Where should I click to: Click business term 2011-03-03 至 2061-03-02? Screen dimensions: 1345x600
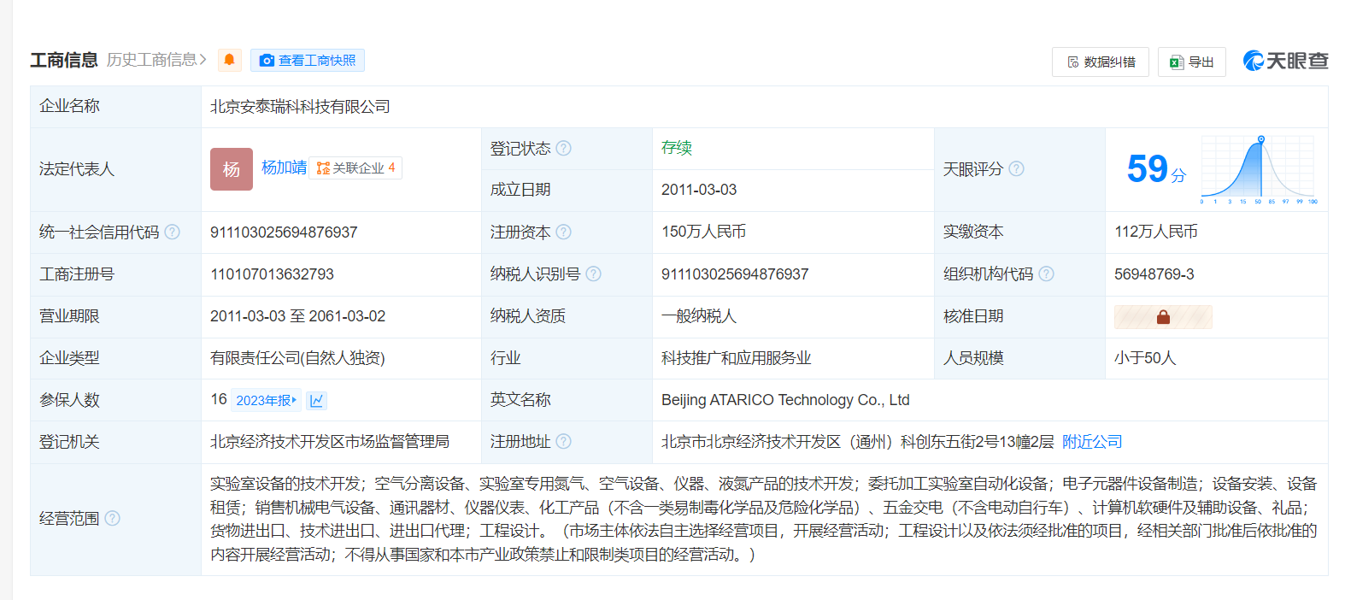(x=297, y=316)
